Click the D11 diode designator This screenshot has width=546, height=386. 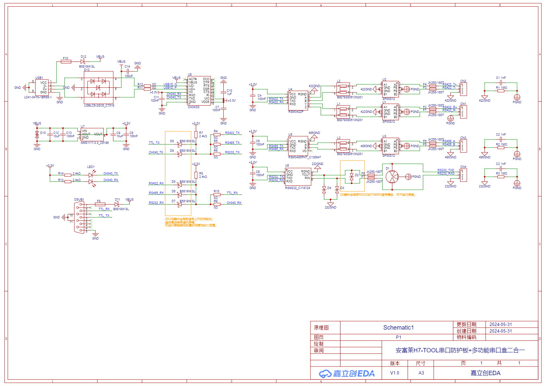click(x=117, y=200)
